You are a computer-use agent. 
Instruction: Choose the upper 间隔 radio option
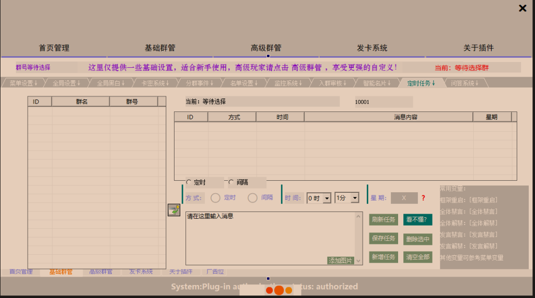pyautogui.click(x=231, y=182)
